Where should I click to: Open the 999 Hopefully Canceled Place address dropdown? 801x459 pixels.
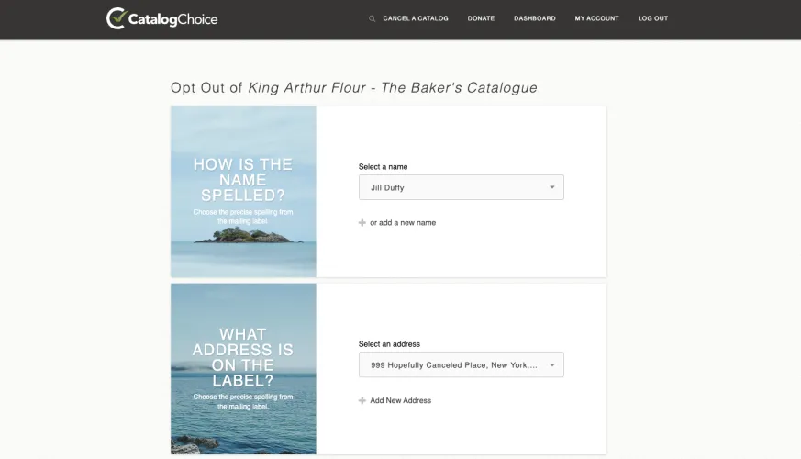click(450, 364)
